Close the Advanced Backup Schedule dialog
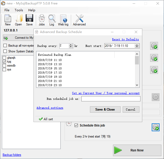164x159 pixels. 136,32
